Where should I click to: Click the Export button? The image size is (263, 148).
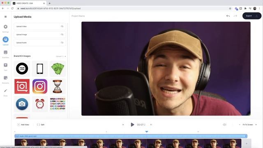tap(252, 16)
